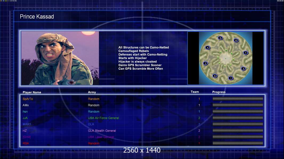Select player name HZ
This screenshot has width=284, height=159.
pos(25,131)
